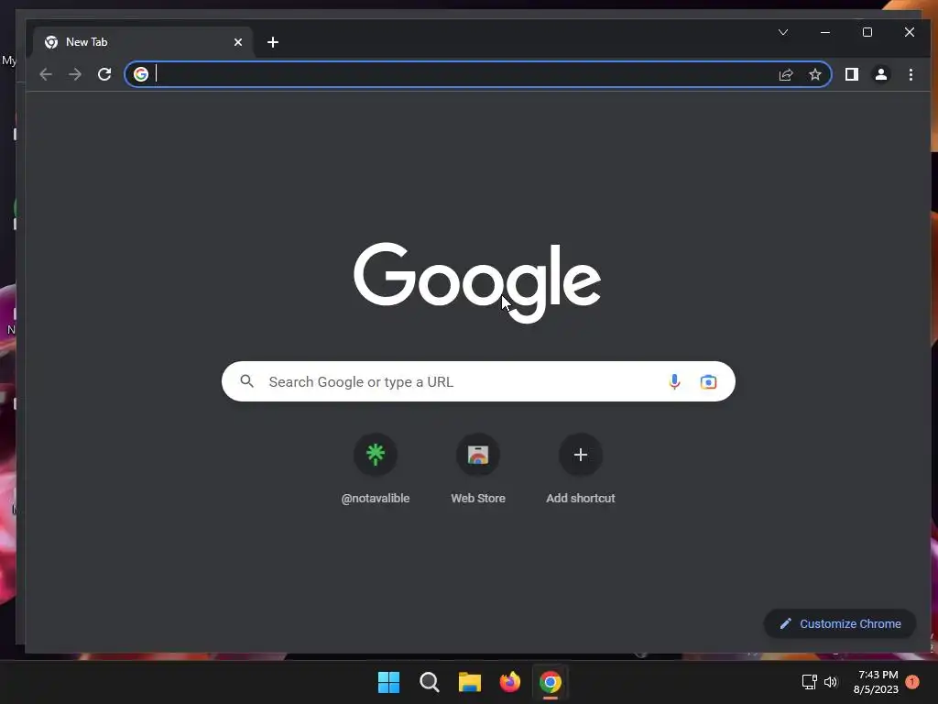Open the clock showing 7:43 PM

coord(877,682)
